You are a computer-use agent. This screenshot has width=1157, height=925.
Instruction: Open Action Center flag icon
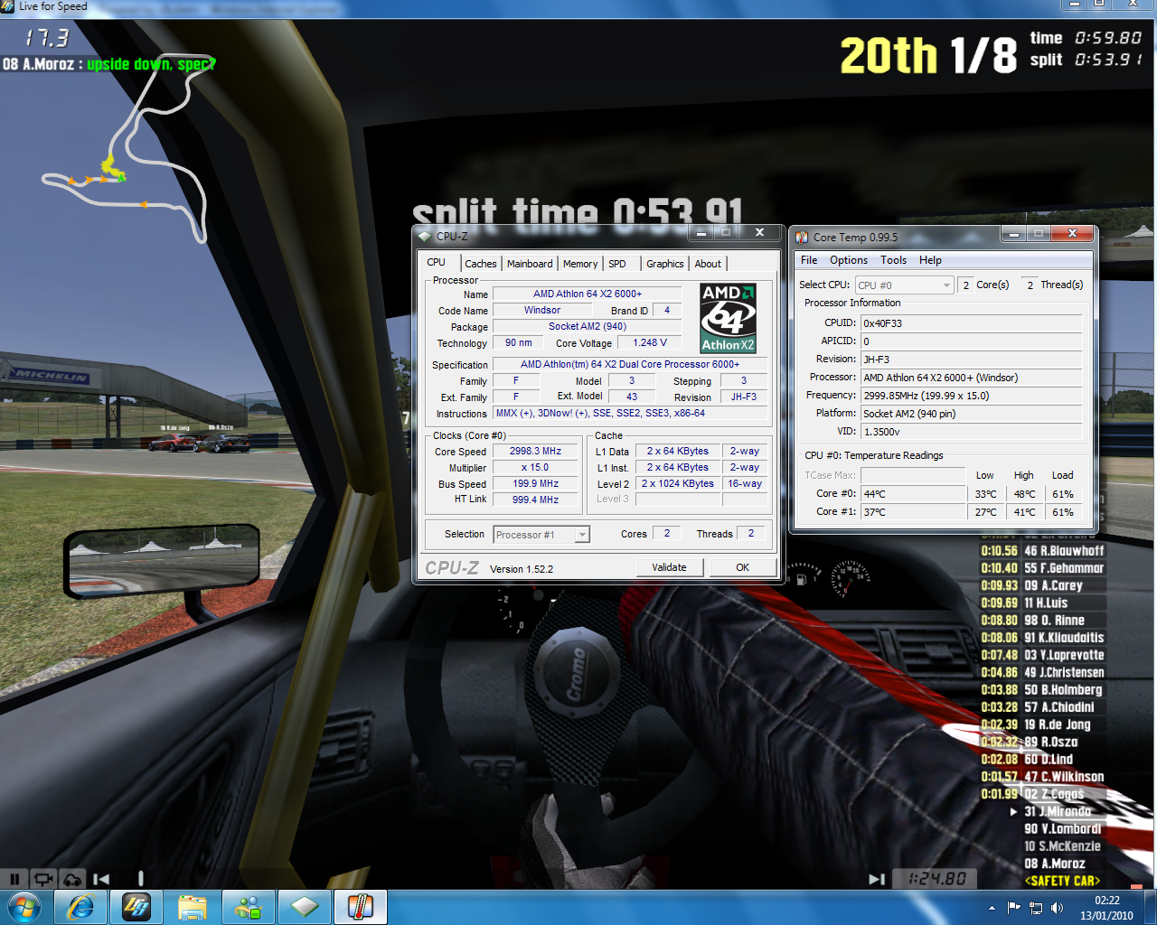[1013, 908]
